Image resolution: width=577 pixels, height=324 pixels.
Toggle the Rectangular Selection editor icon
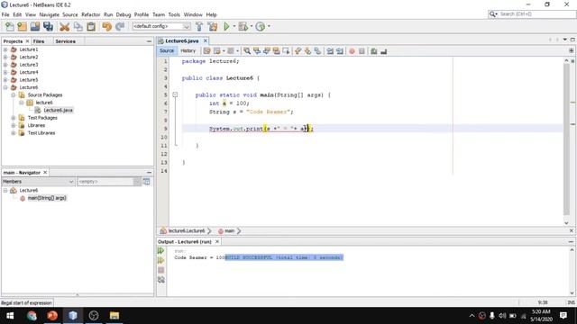[x=286, y=51]
